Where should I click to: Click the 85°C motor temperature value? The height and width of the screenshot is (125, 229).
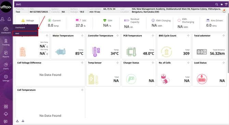click(79, 53)
